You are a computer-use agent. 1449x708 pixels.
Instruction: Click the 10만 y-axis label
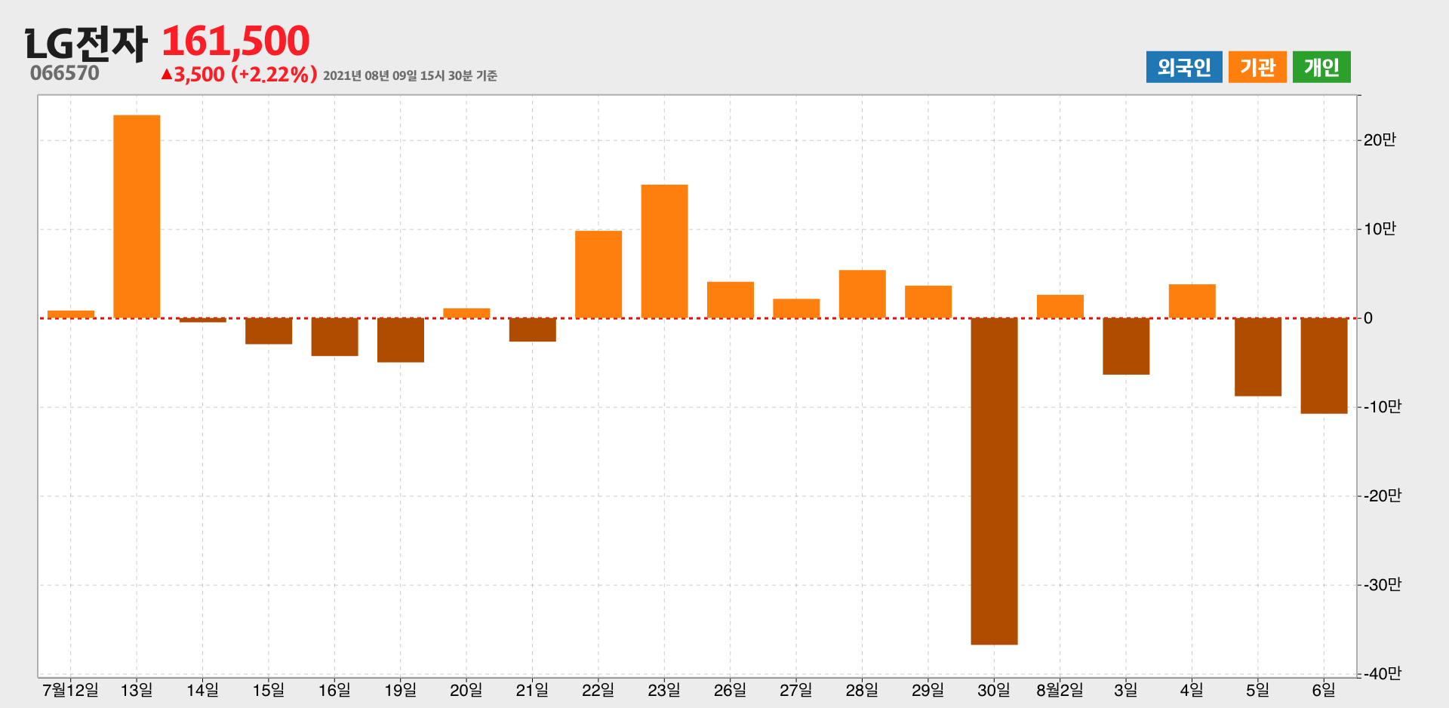coord(1380,228)
